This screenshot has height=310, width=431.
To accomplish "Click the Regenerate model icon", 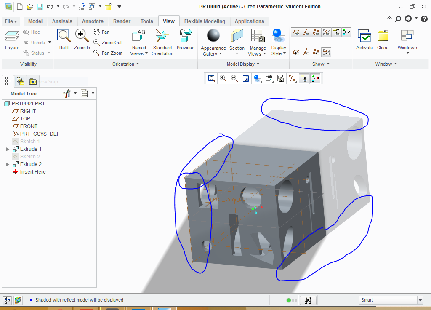I will [x=82, y=7].
